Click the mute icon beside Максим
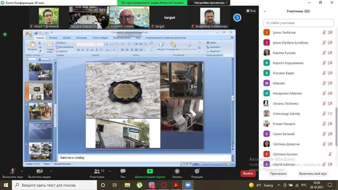Viewport: 338px width, 190px height. [x=324, y=83]
